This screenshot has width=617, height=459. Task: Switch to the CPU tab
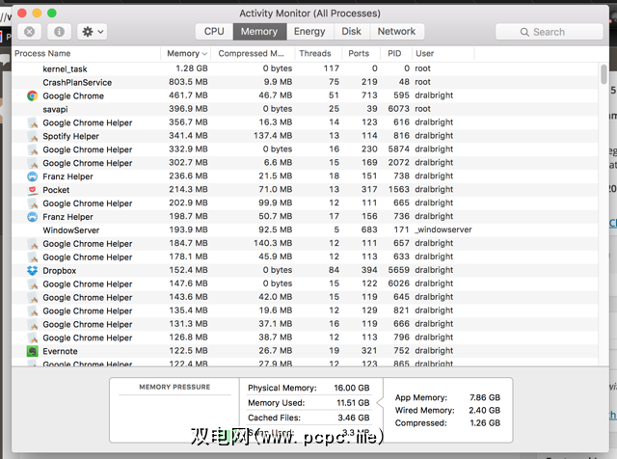pyautogui.click(x=214, y=32)
